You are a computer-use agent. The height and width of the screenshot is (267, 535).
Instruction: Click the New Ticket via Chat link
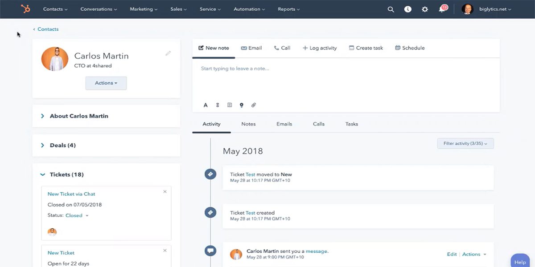[71, 194]
